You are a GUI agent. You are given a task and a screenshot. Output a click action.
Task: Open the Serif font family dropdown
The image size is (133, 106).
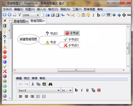pyautogui.click(x=39, y=90)
